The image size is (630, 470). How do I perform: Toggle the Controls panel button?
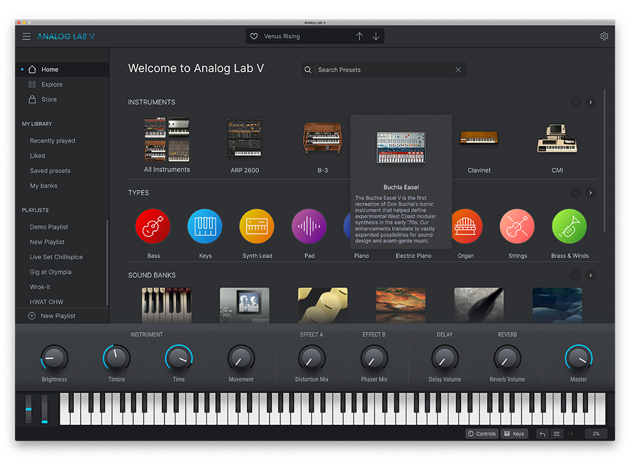[x=482, y=434]
